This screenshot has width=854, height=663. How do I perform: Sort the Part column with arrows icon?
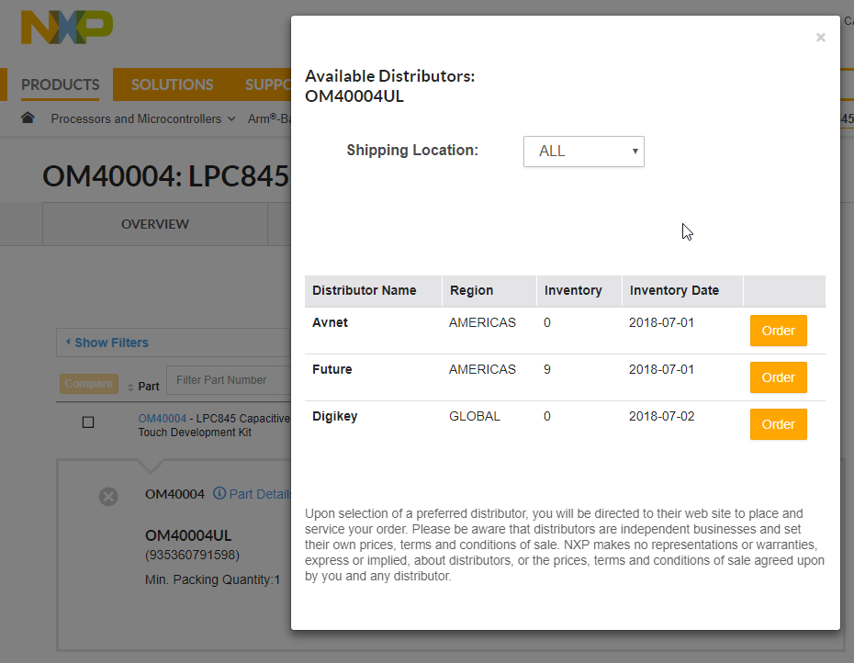point(130,387)
